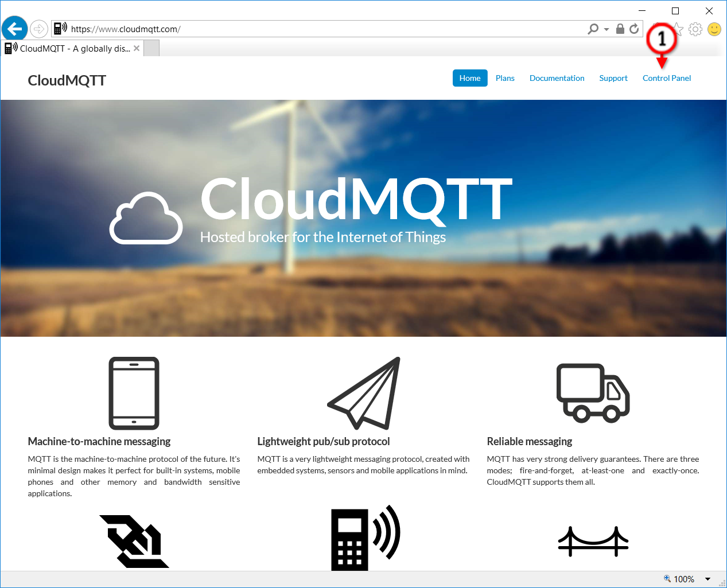Click the paragraph starting 'MQTT is a very lightweight'
Image resolution: width=727 pixels, height=588 pixels.
(x=364, y=465)
